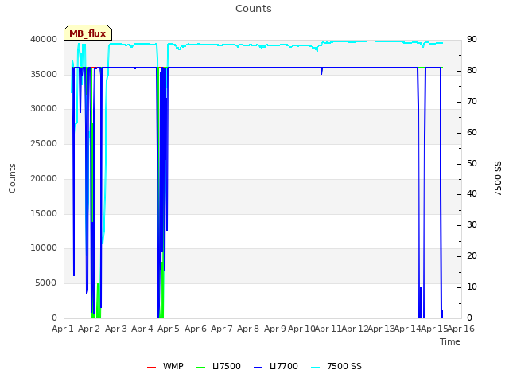This screenshot has width=509, height=382.
Task: Click the 15000 left axis value
Action: coord(44,213)
